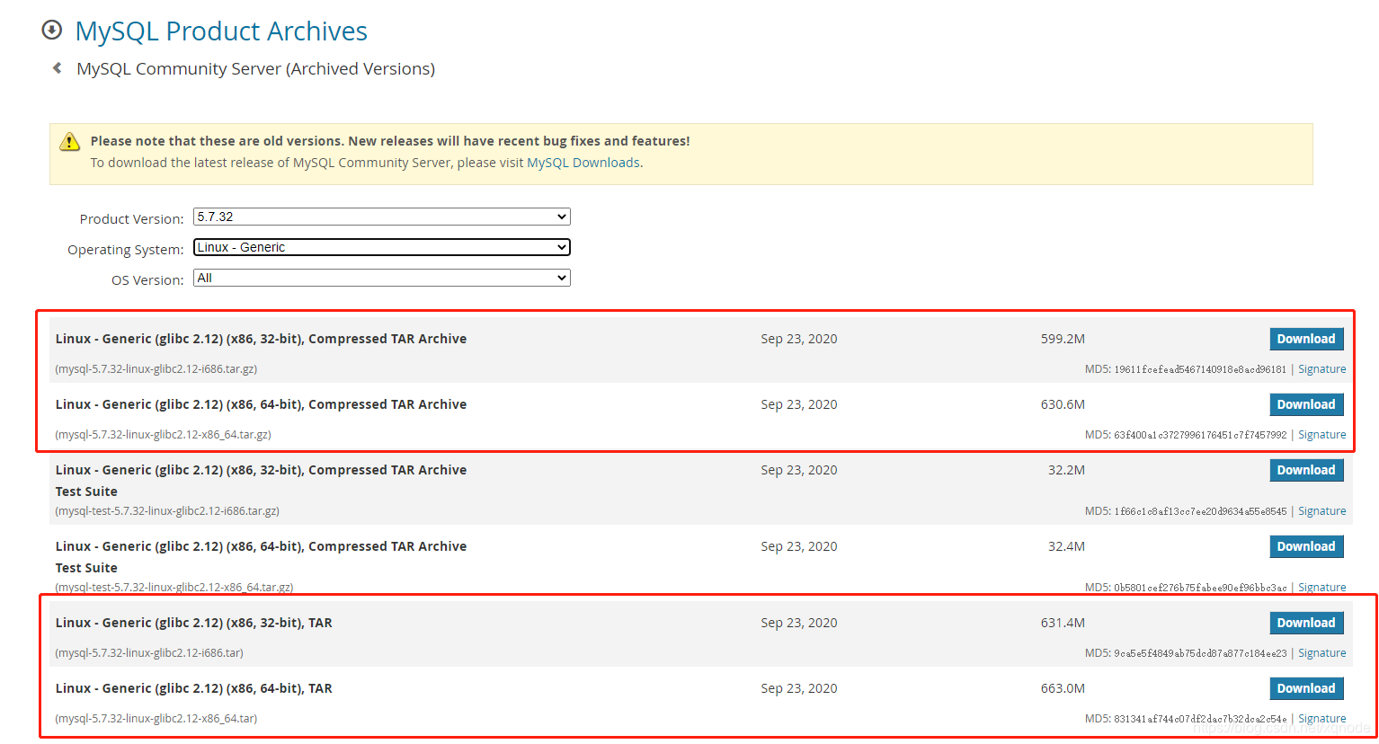Click the download circle icon beside MySQL Product Archives
Image resolution: width=1379 pixels, height=744 pixels.
52,31
